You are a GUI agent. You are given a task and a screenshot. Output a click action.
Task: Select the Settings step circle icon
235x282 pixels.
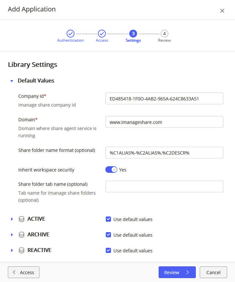pos(133,33)
